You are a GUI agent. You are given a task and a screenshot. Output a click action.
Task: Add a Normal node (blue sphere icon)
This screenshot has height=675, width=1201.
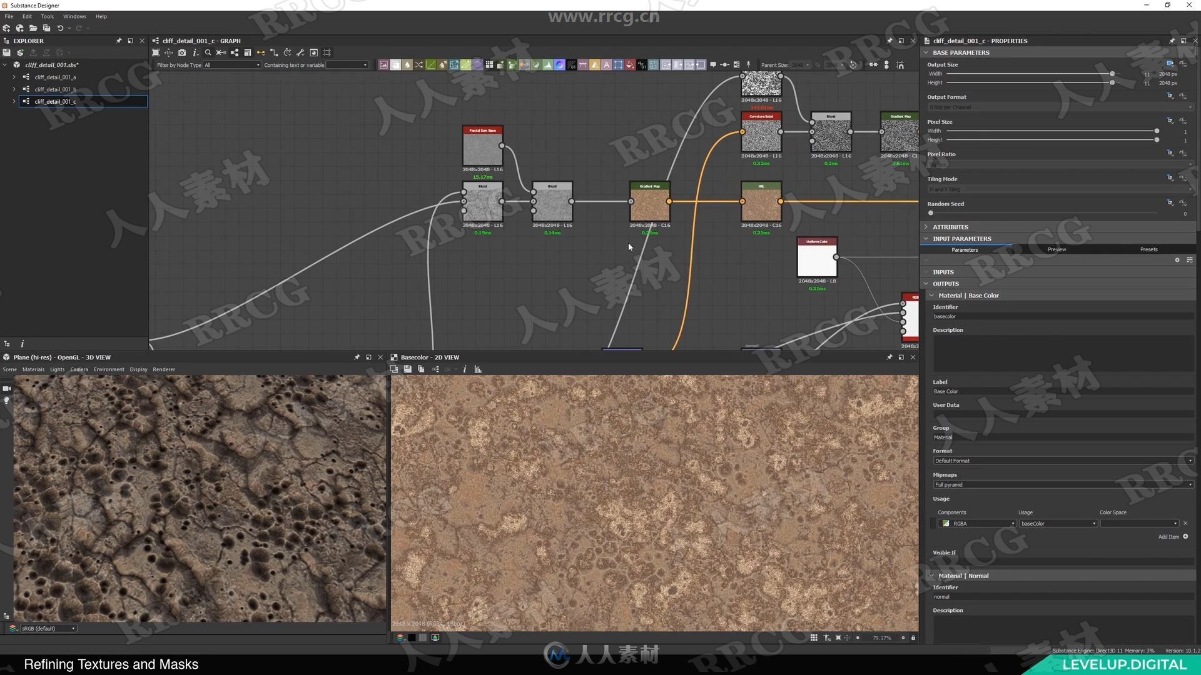pos(560,65)
